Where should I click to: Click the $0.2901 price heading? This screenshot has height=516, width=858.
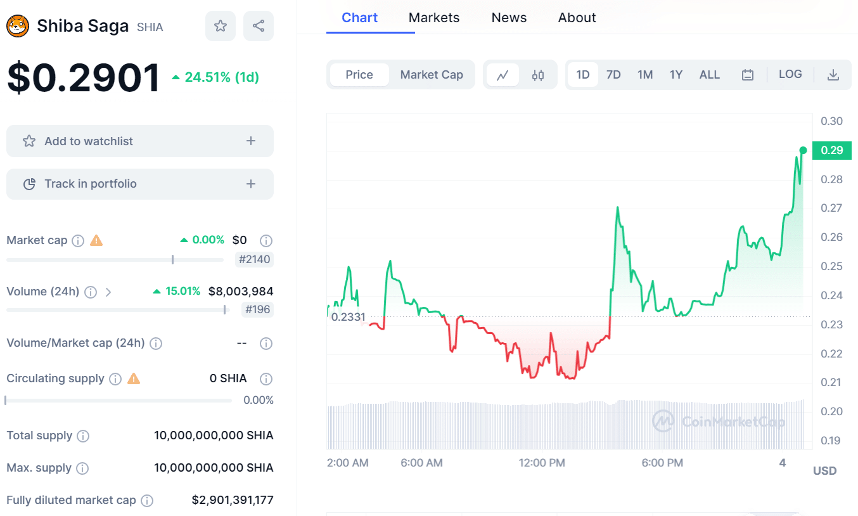[x=84, y=78]
